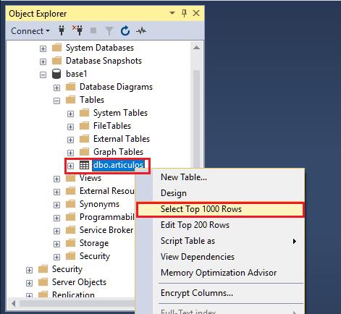The image size is (341, 314).
Task: Open Activity Monitor pulse icon
Action: click(x=141, y=30)
